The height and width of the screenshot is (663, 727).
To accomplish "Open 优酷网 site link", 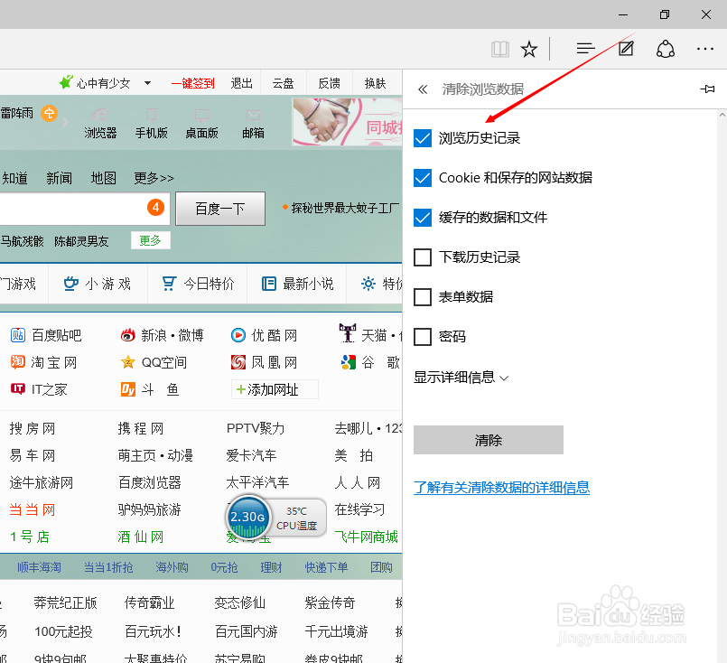I will pyautogui.click(x=264, y=335).
